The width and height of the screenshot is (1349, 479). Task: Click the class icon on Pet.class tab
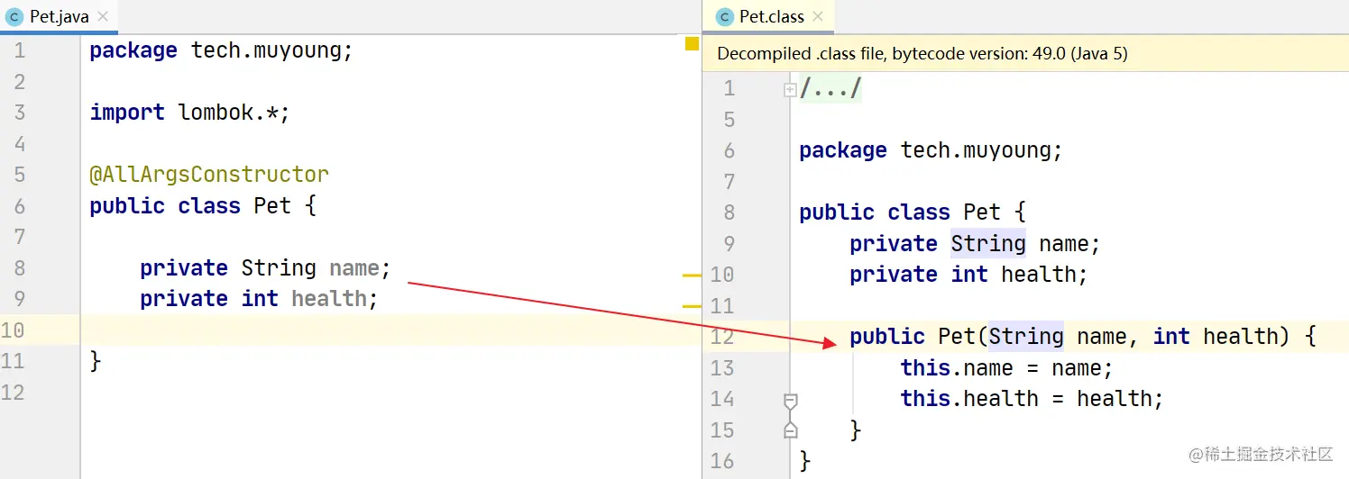(724, 17)
